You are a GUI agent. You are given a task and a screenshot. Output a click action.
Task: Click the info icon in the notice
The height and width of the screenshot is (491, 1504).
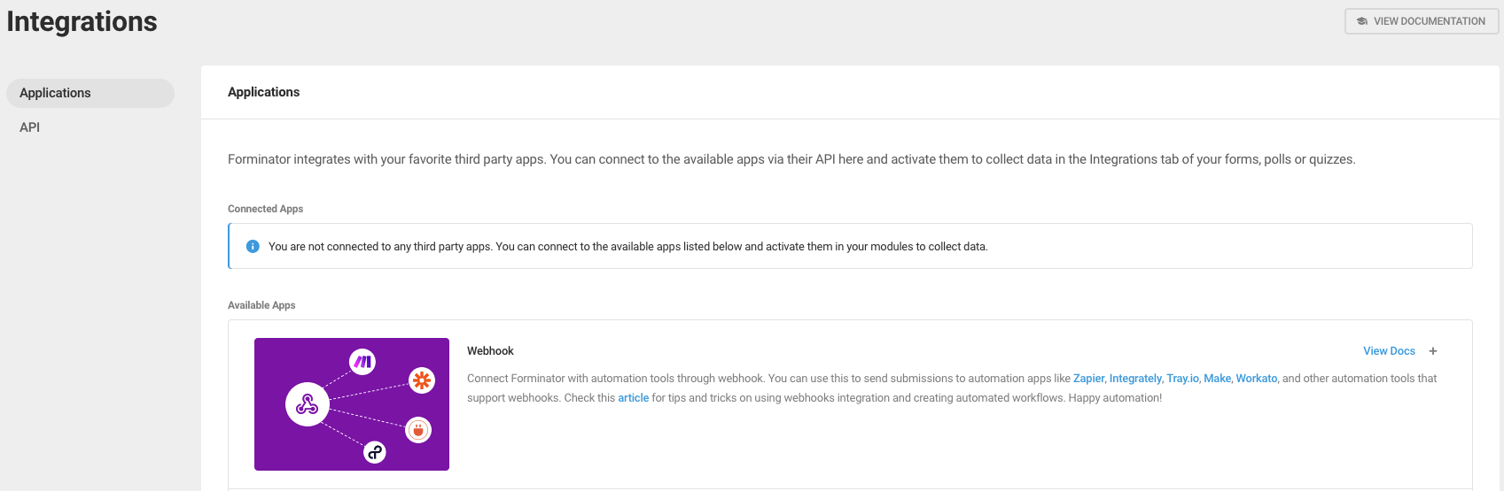[x=253, y=246]
